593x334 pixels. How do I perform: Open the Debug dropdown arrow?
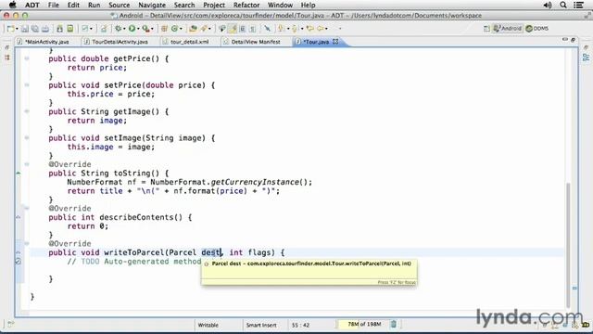(124, 29)
